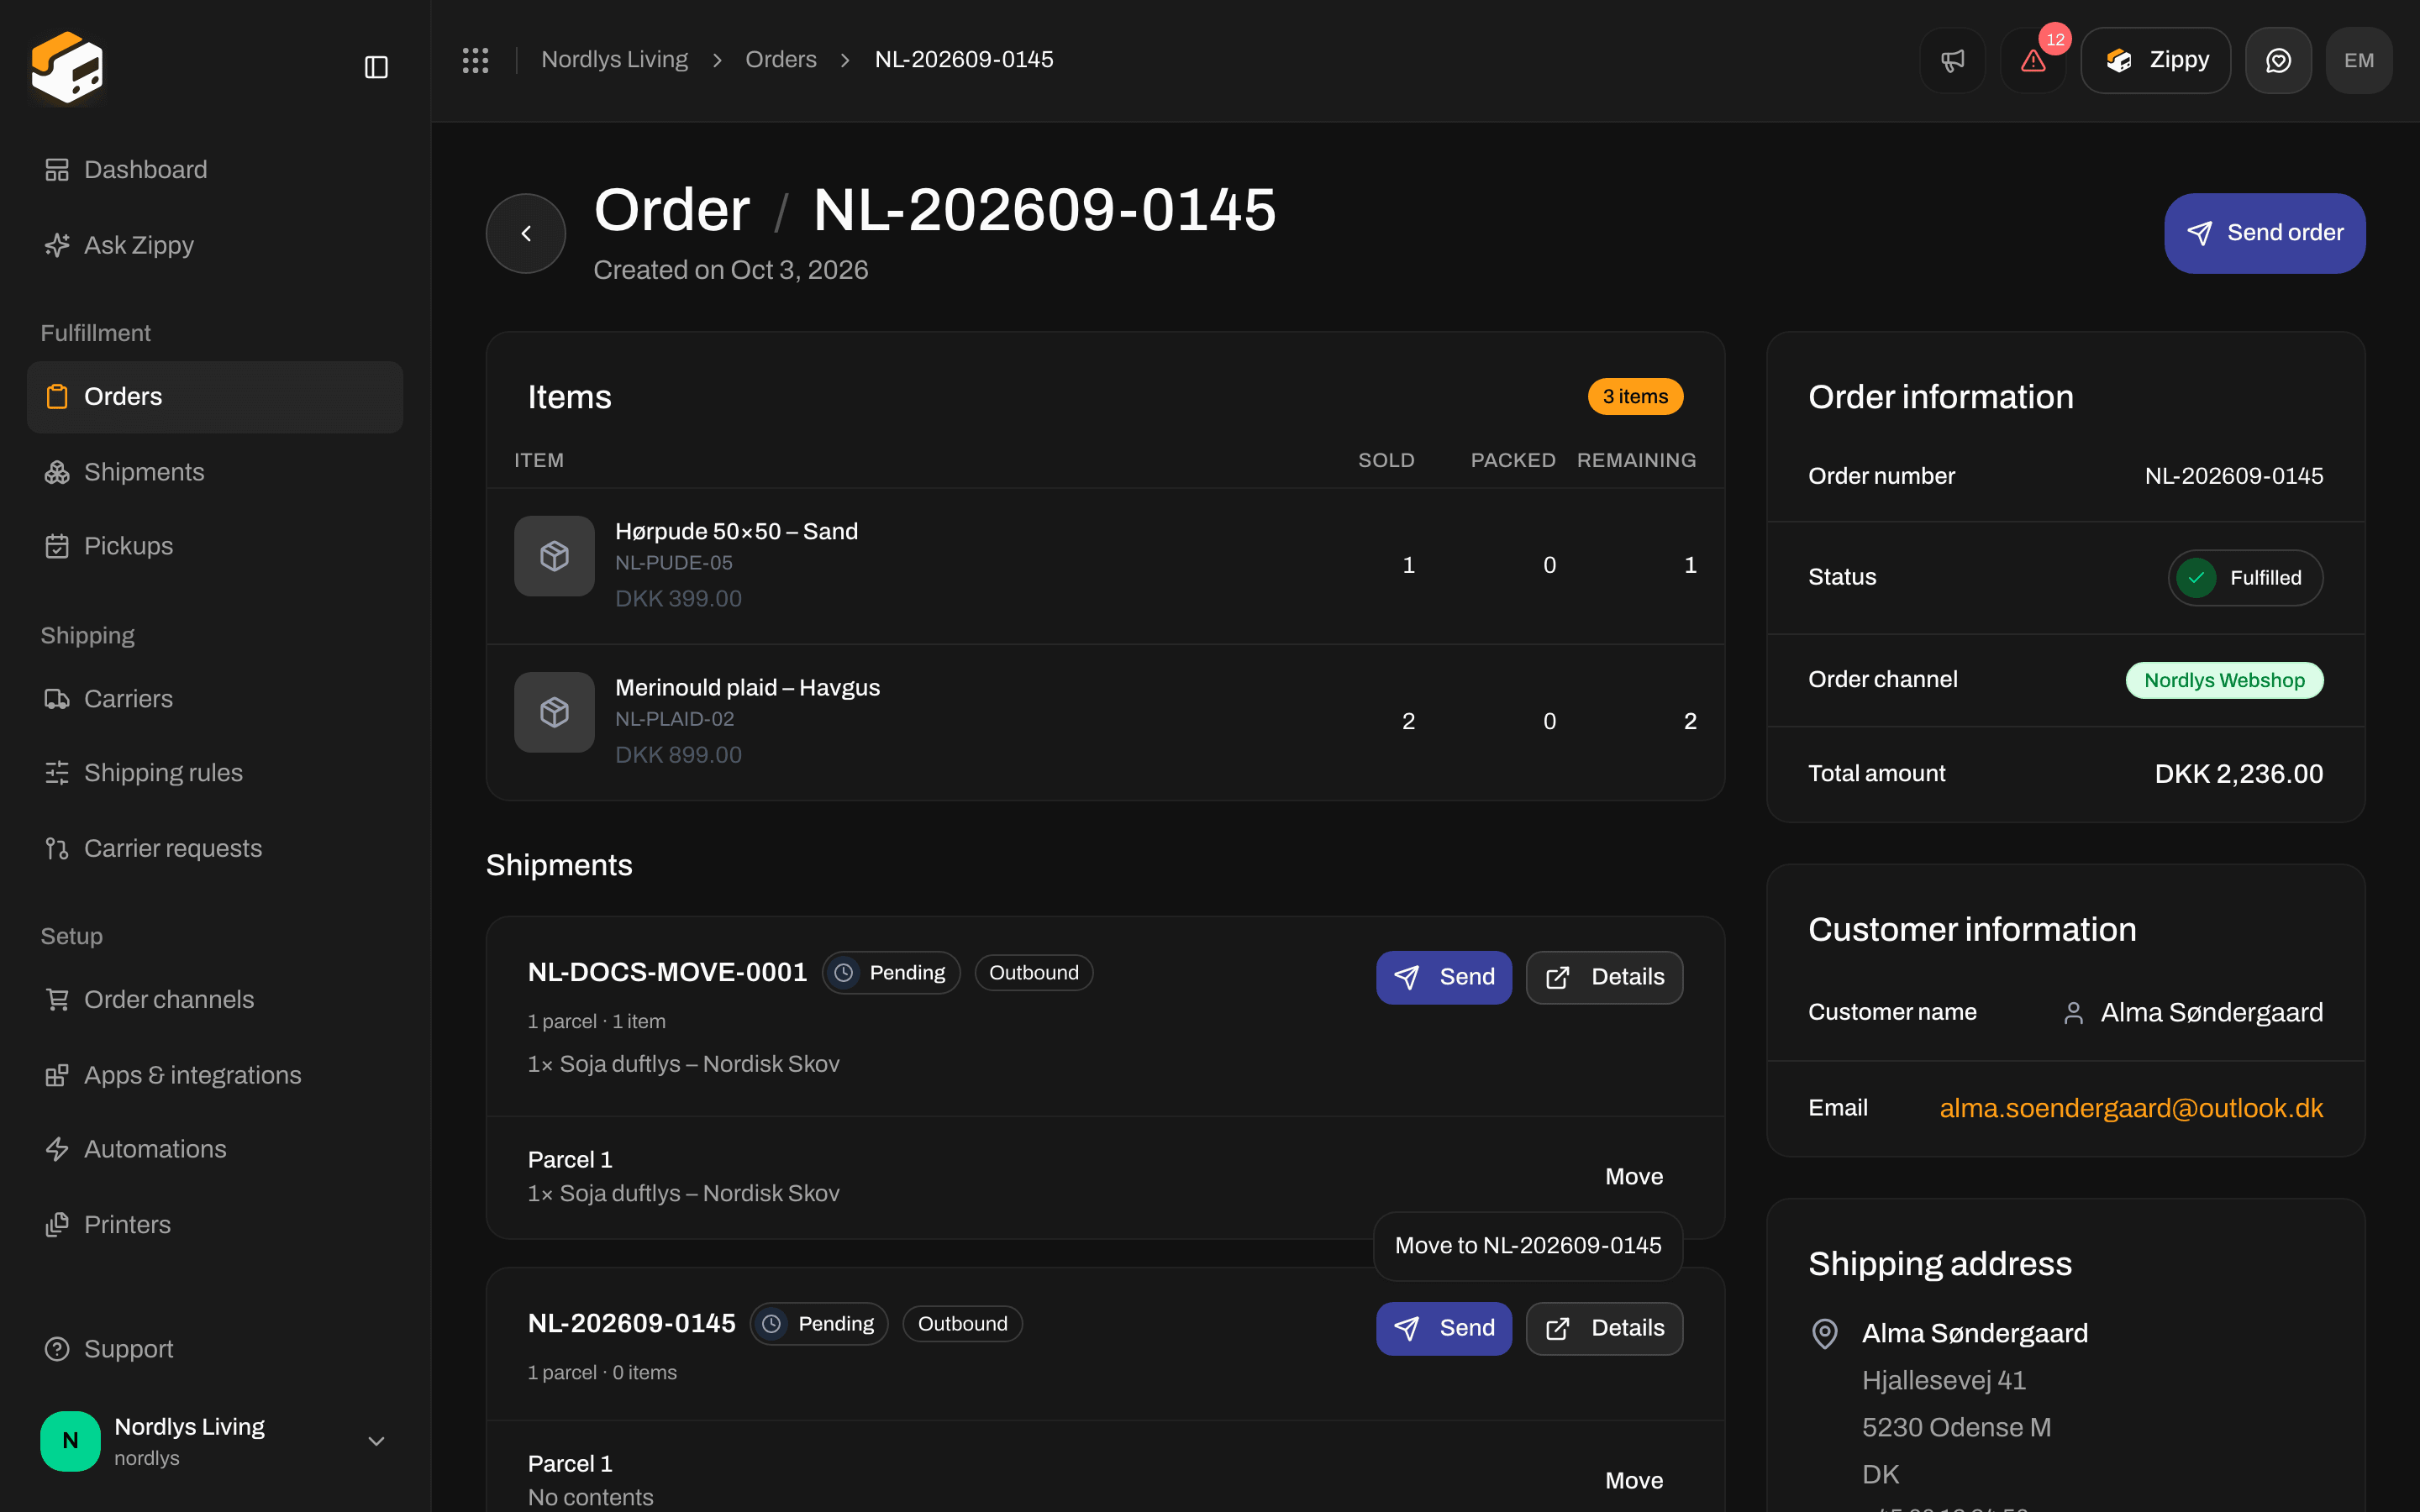Screen dimensions: 2420x1512
Task: Open Order channels in the sidebar
Action: tap(215, 999)
